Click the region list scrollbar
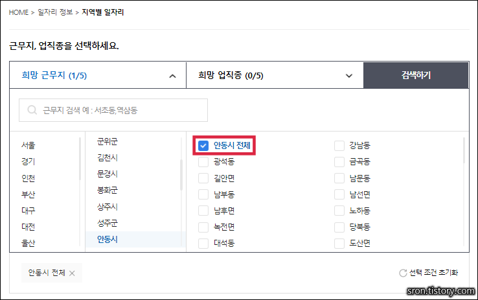 pyautogui.click(x=80, y=159)
